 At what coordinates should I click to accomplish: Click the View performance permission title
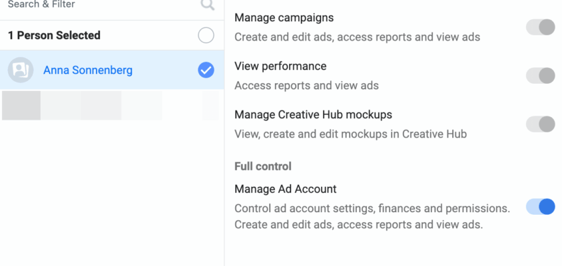click(280, 66)
